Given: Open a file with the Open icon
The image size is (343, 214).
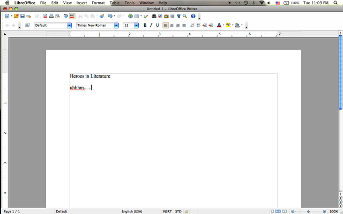Looking at the screenshot, I should pos(16,16).
